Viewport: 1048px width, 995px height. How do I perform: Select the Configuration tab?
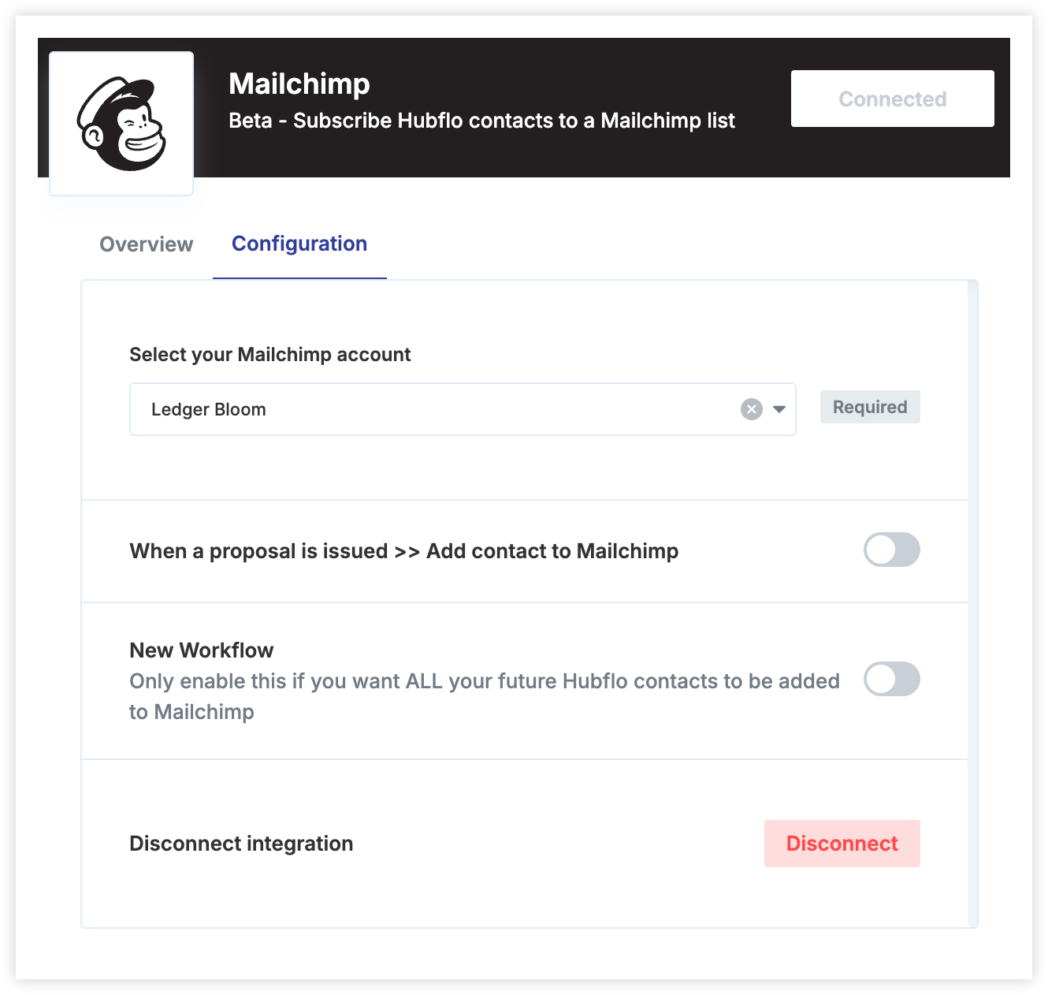tap(299, 244)
